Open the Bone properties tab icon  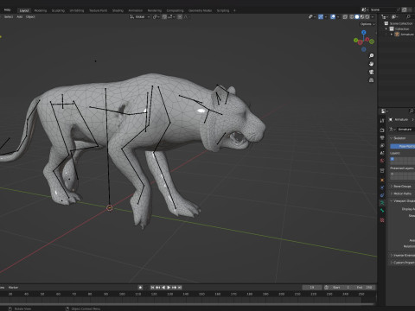382,211
